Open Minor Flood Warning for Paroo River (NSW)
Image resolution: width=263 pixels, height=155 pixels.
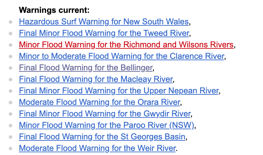(106, 126)
